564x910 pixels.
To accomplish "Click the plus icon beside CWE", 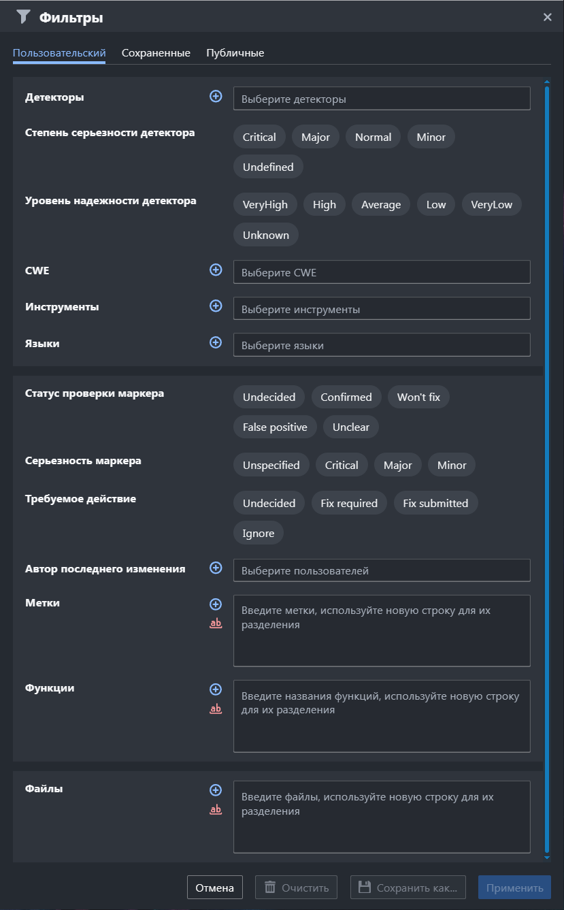I will tap(216, 270).
